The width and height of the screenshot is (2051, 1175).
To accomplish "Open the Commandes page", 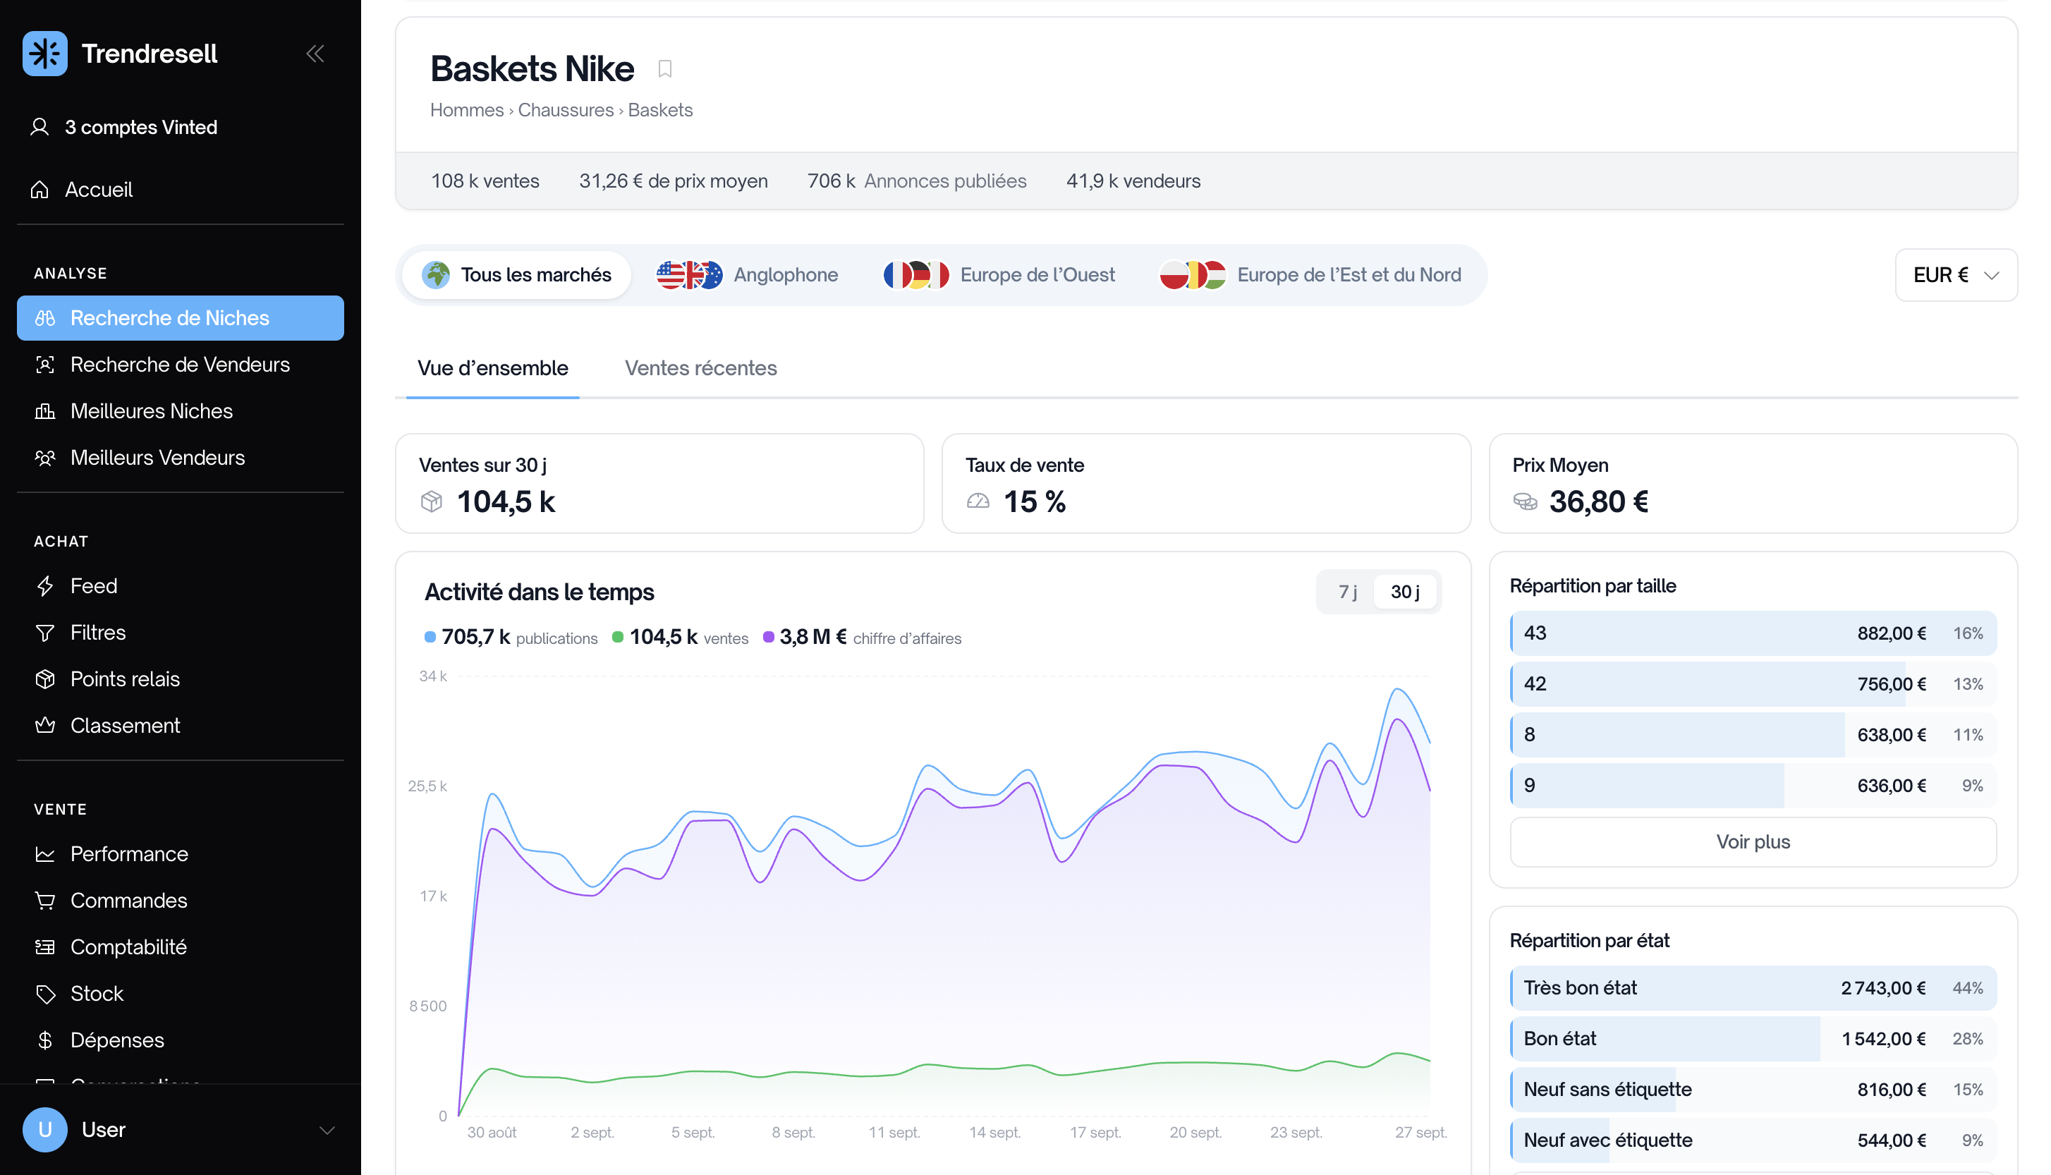I will [x=181, y=901].
